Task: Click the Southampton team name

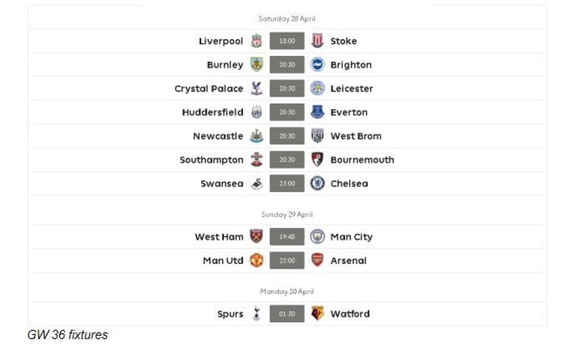Action: coord(212,160)
